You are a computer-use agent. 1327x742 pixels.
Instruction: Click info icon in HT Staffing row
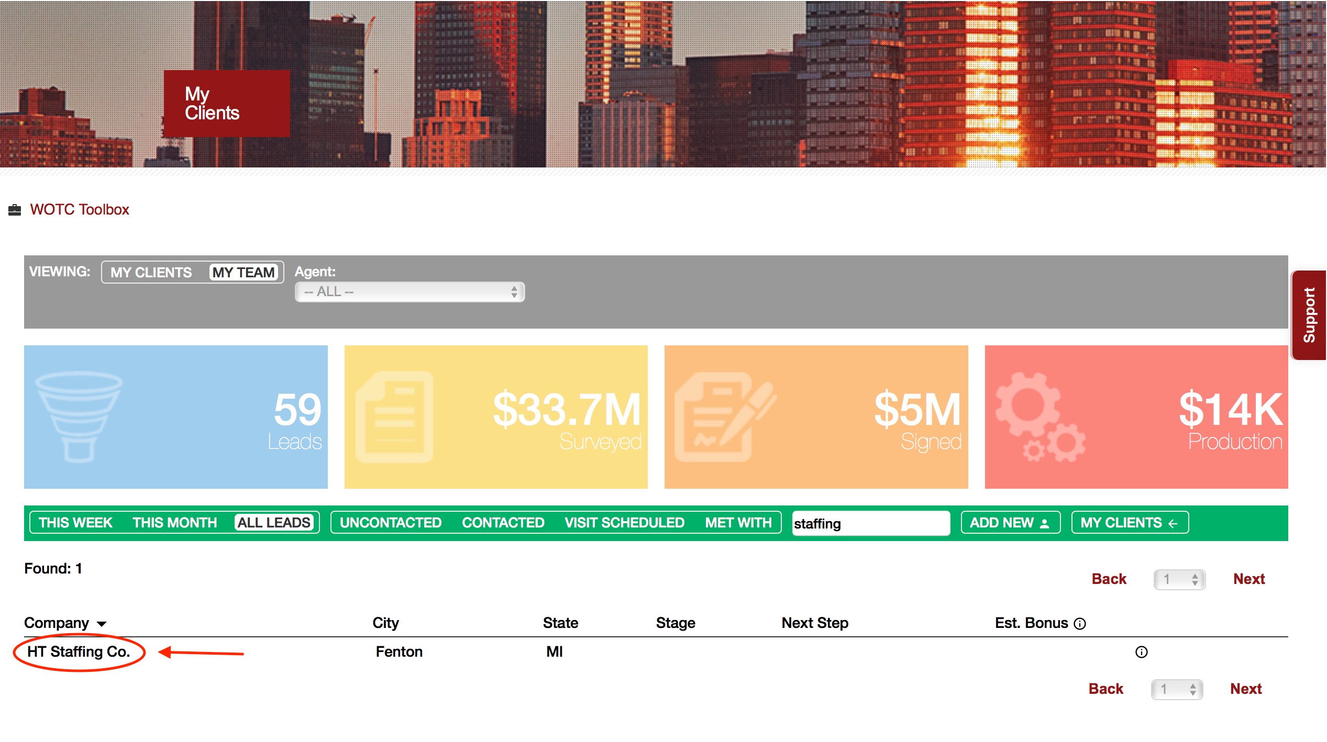click(1141, 652)
